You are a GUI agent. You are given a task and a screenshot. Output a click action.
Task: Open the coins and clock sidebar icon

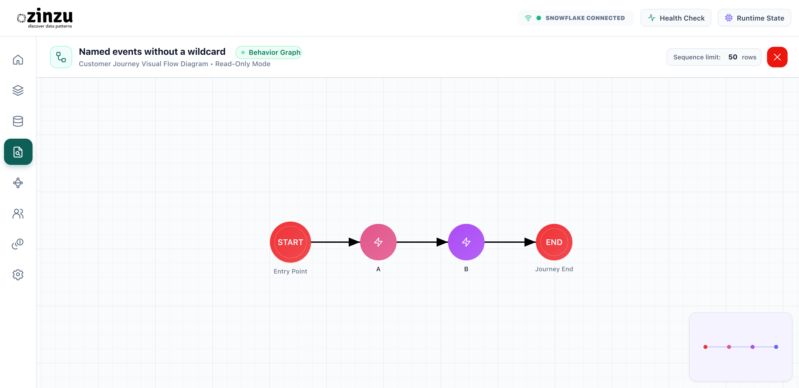click(x=18, y=244)
